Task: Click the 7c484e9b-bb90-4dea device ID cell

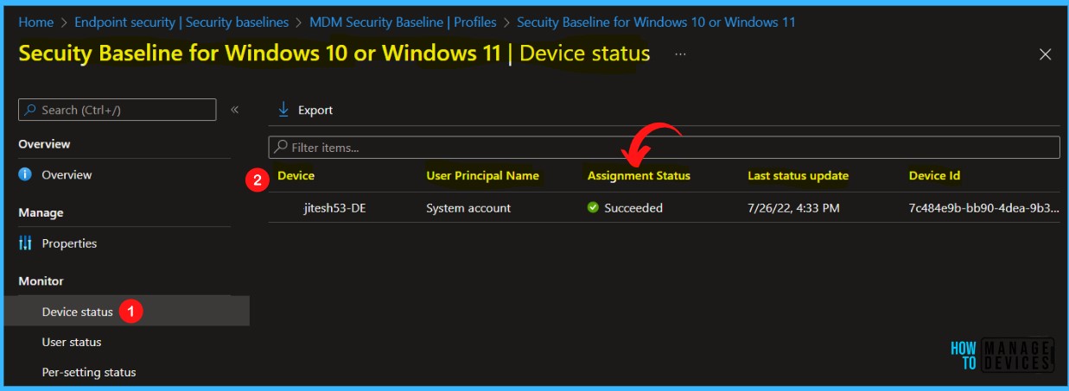Action: (983, 207)
